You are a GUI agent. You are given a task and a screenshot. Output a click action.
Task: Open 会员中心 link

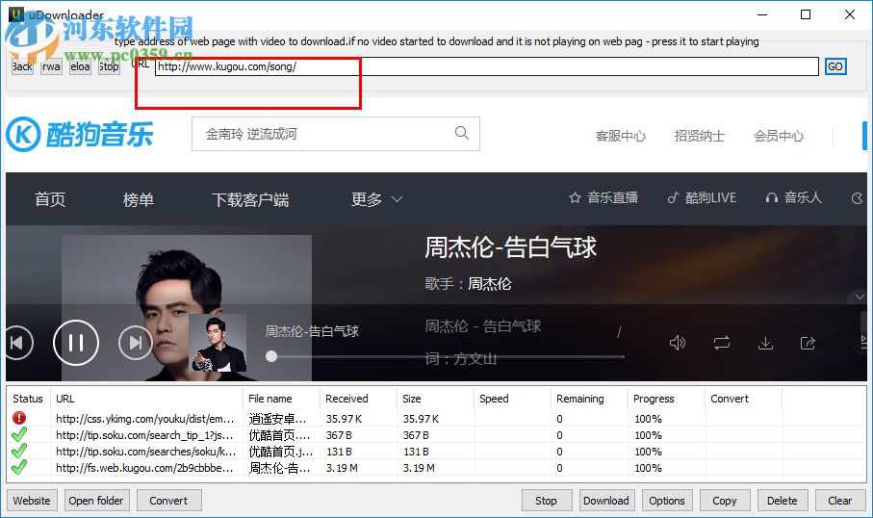coord(779,136)
